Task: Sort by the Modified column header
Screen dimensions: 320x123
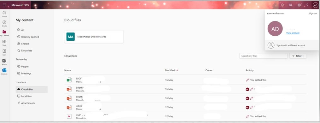Action: point(170,70)
